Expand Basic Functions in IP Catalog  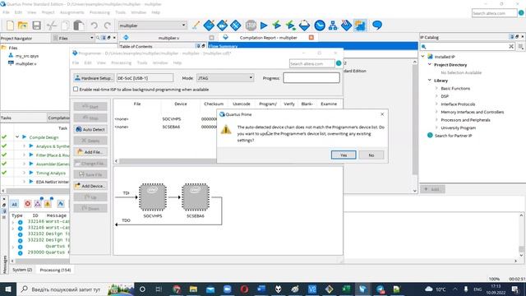pyautogui.click(x=436, y=88)
